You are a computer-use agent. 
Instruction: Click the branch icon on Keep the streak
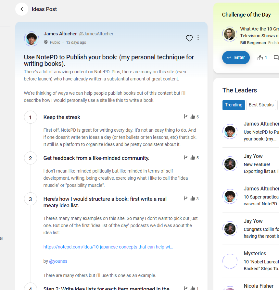tap(185, 116)
